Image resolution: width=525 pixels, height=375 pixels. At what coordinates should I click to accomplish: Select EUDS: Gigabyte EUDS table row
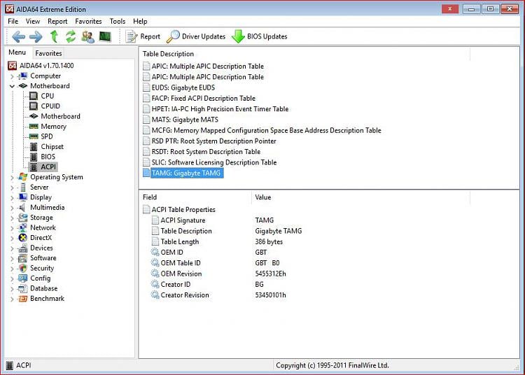(x=183, y=87)
